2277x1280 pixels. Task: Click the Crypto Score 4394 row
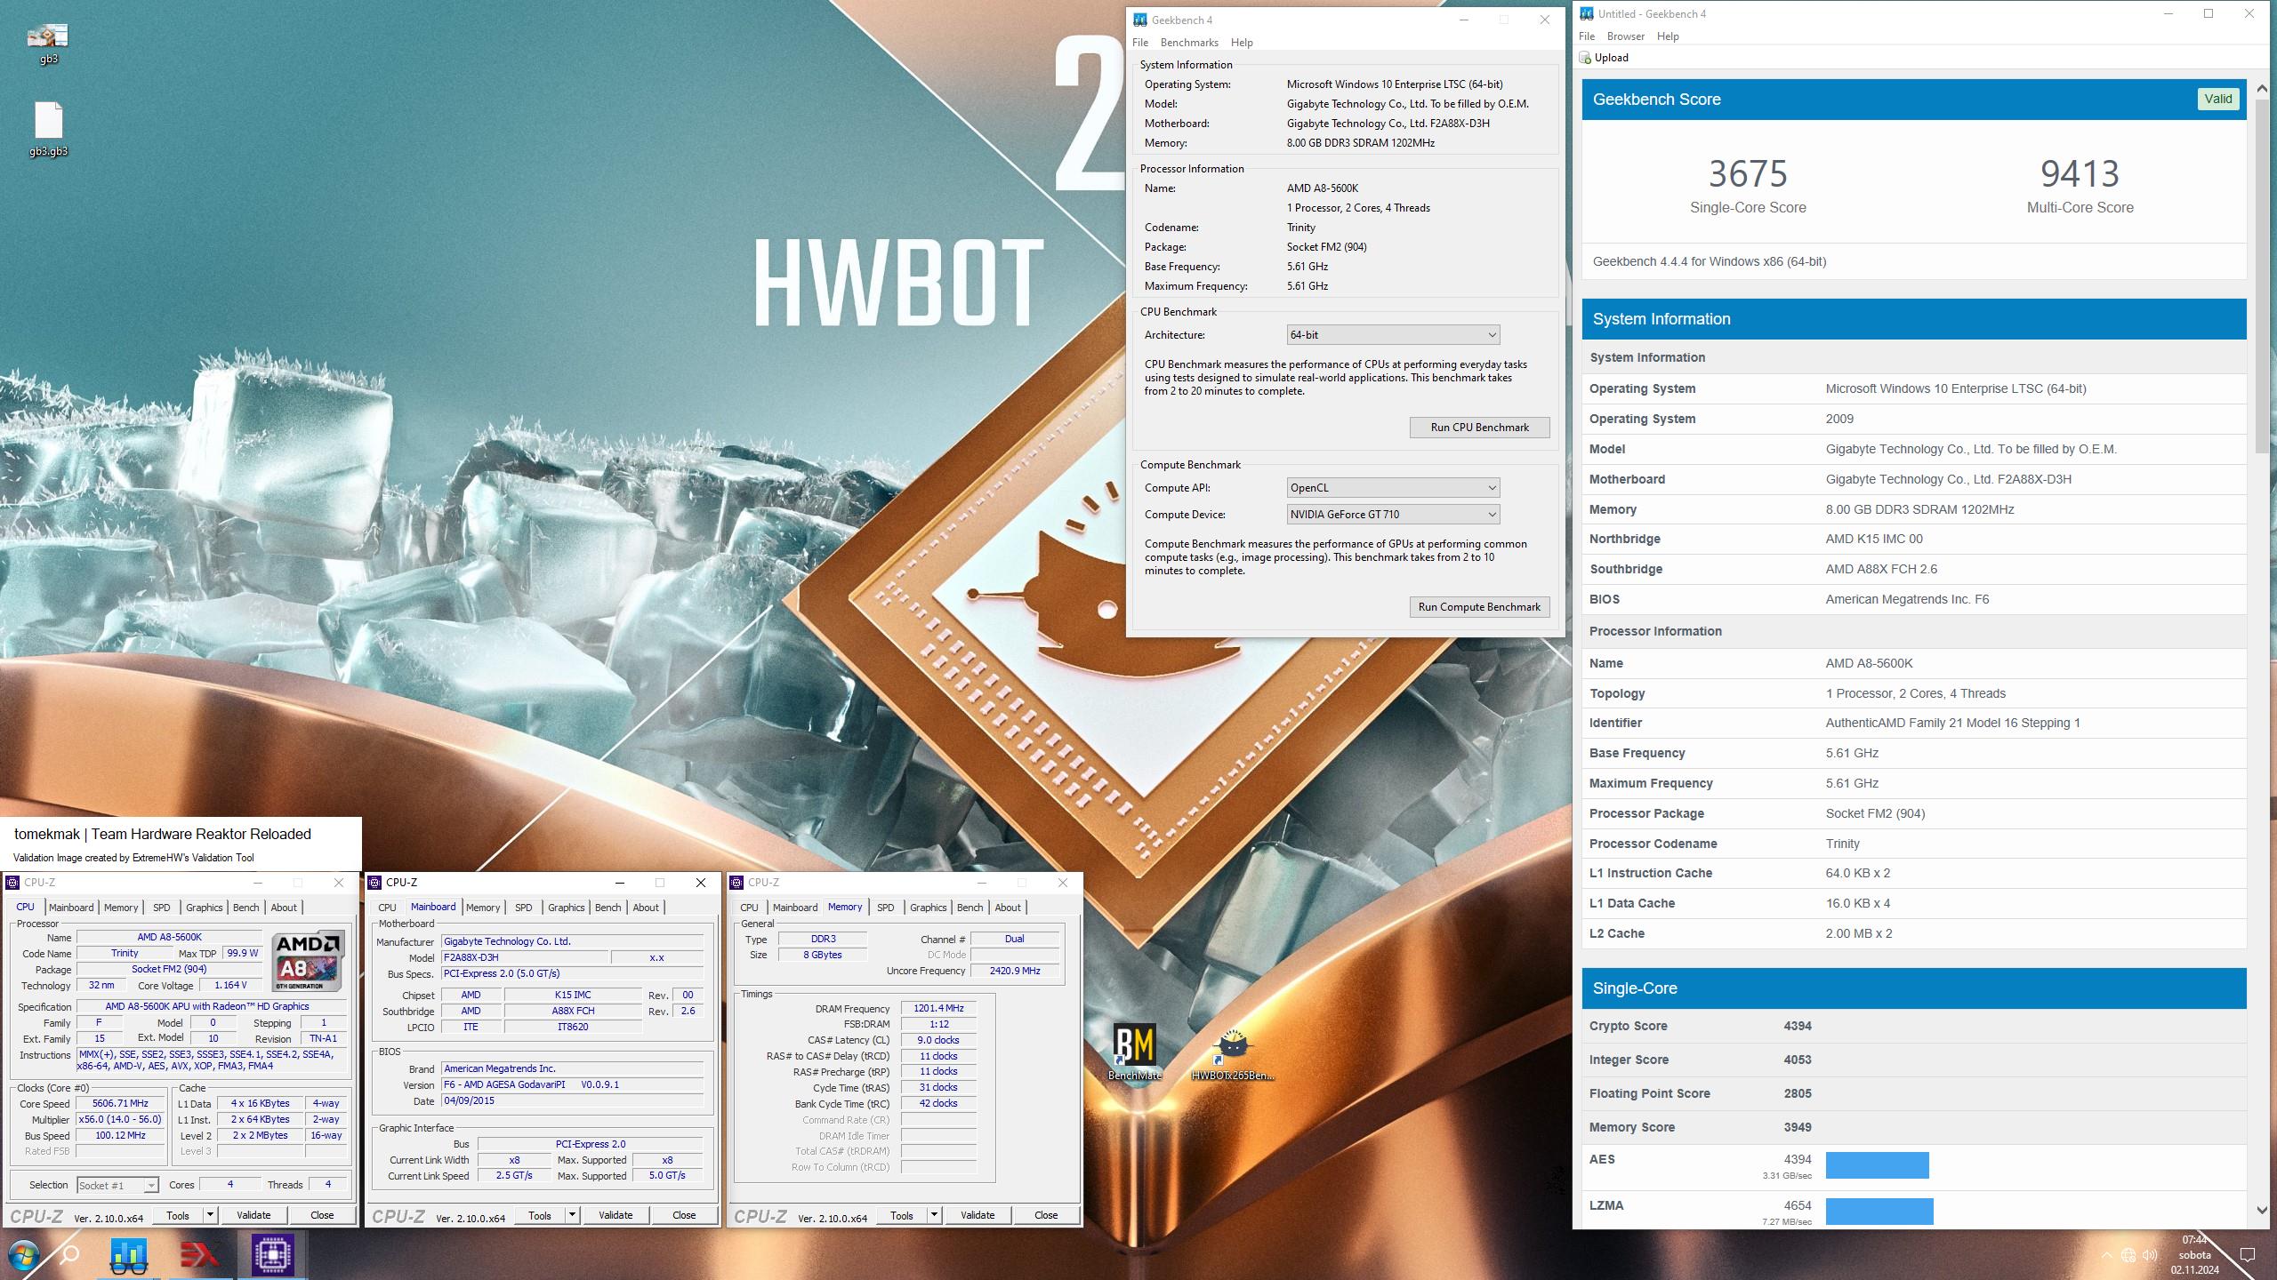point(1914,1026)
